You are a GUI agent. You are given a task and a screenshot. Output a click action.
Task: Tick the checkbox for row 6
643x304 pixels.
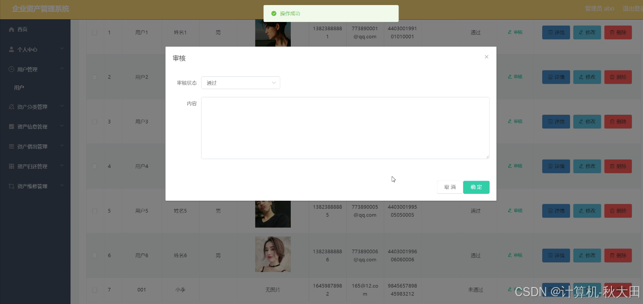point(95,255)
